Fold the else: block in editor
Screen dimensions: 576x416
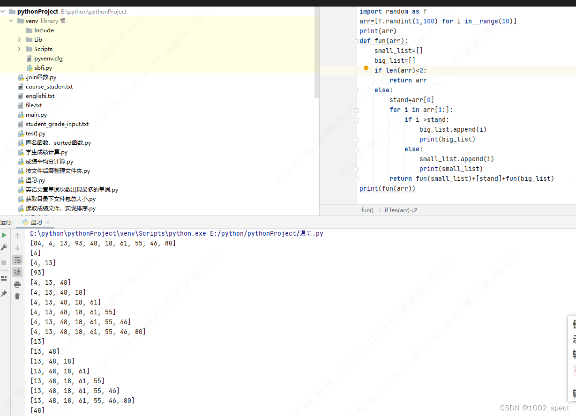[x=357, y=90]
